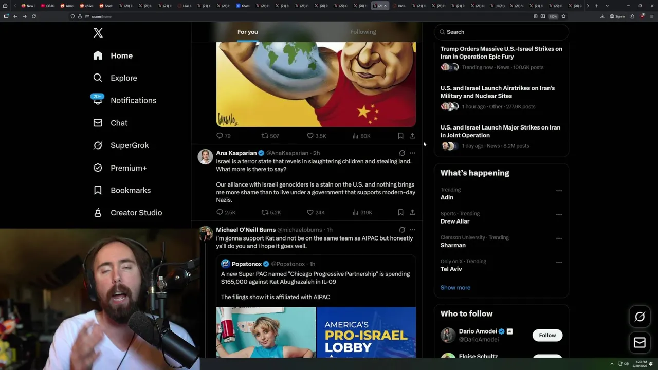Open SuperGrok in the sidebar
Image resolution: width=658 pixels, height=370 pixels.
point(121,145)
